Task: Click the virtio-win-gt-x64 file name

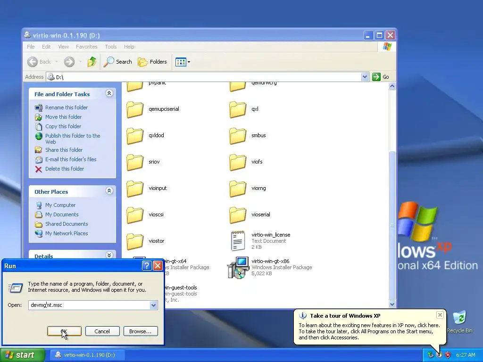Action: [175, 261]
